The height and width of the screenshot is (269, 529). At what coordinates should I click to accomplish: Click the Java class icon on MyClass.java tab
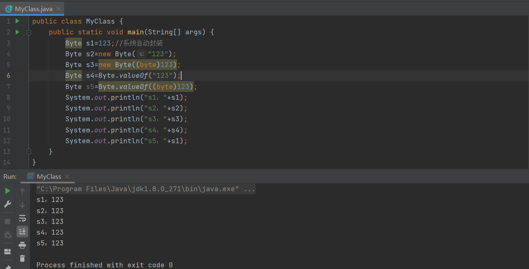click(x=8, y=9)
